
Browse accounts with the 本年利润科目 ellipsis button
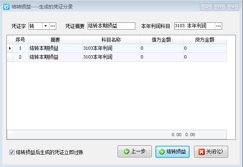[x=218, y=26]
